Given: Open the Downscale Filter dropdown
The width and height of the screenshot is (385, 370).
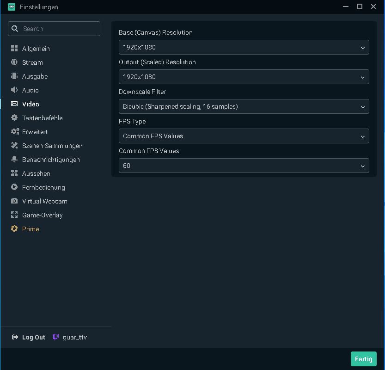Looking at the screenshot, I should point(244,106).
